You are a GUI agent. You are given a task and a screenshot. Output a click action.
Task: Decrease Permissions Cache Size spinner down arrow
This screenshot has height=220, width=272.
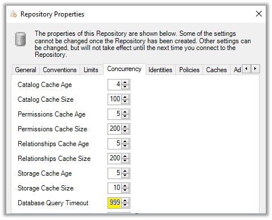[x=125, y=131]
